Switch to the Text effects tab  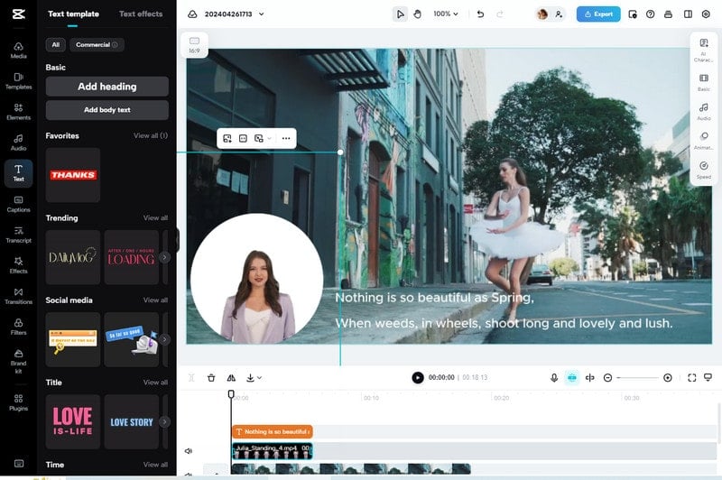click(x=141, y=14)
